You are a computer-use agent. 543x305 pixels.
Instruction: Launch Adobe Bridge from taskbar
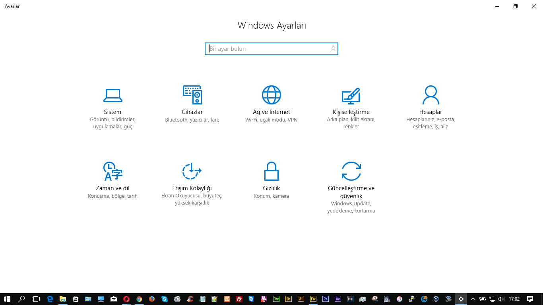pyautogui.click(x=289, y=299)
